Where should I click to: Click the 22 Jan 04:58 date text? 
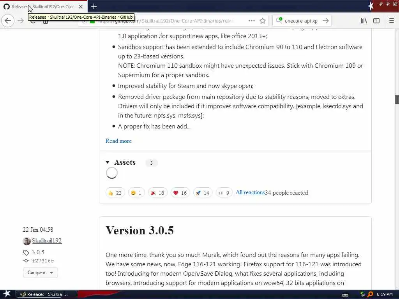tap(38, 230)
